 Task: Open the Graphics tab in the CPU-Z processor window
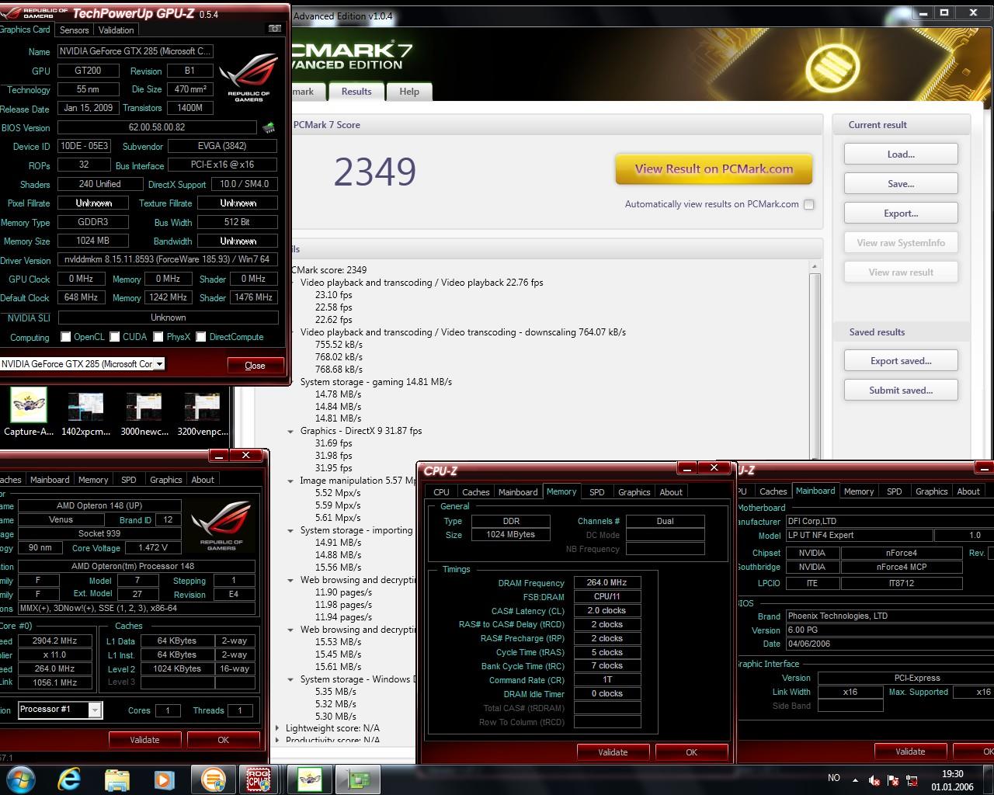(166, 480)
